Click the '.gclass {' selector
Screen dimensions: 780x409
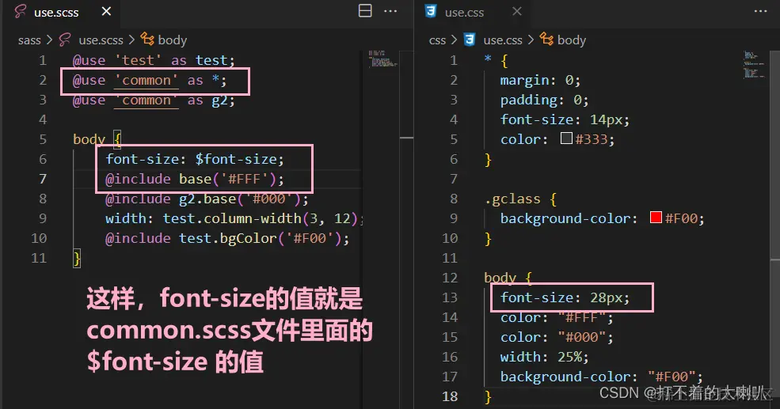tap(521, 199)
